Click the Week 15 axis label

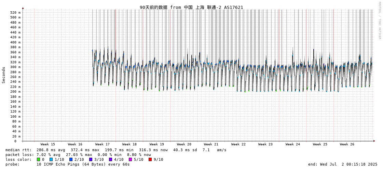(x=47, y=144)
